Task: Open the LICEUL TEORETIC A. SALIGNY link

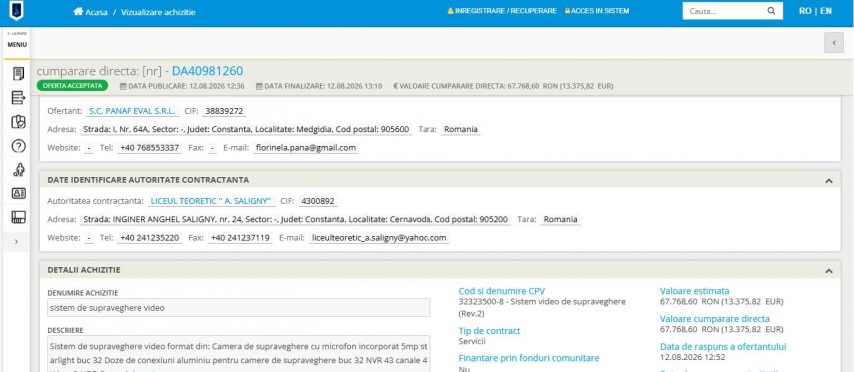Action: point(212,201)
